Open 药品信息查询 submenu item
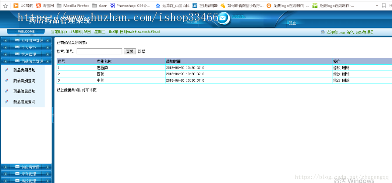 point(24,102)
